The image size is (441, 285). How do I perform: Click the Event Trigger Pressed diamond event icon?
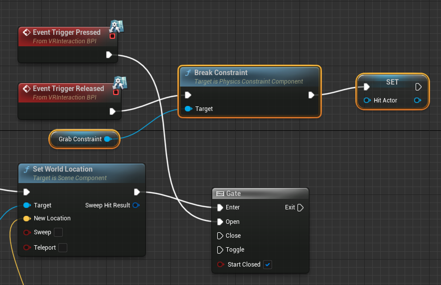coord(27,32)
